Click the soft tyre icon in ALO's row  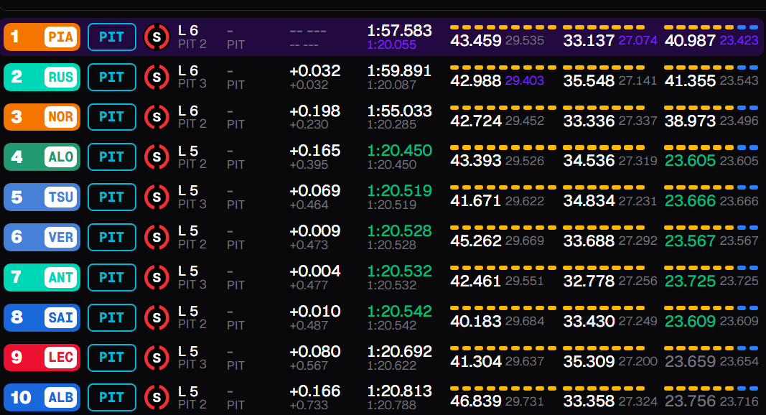[x=157, y=157]
